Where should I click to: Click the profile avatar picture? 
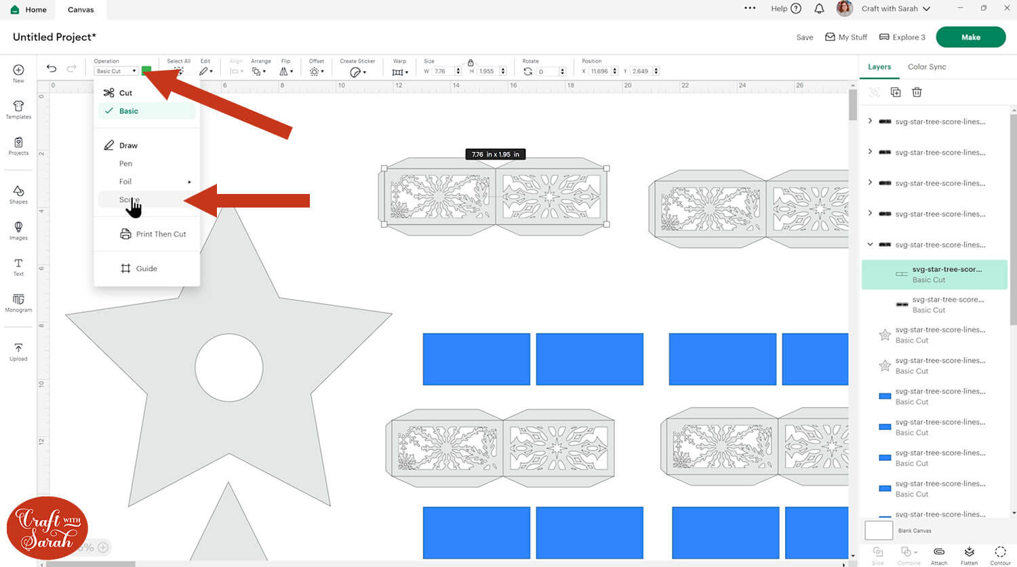[844, 8]
